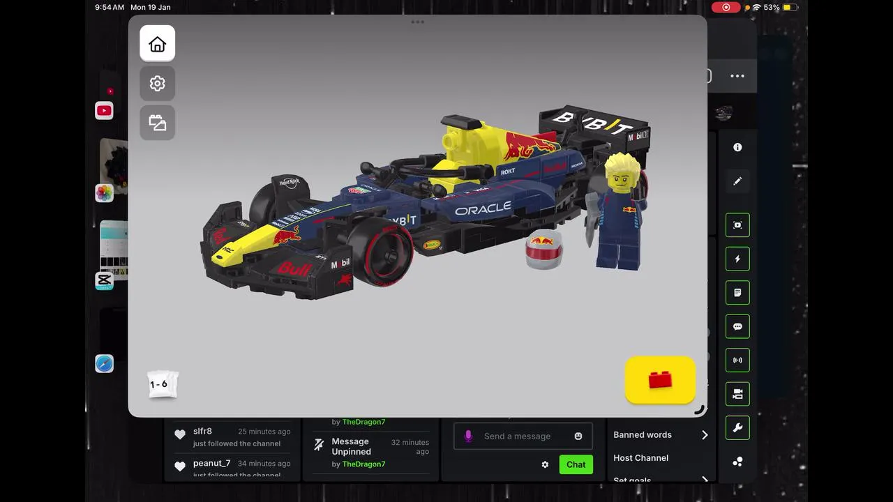The height and width of the screenshot is (502, 893).
Task: Open follower slfr8 in activity feed
Action: tap(202, 431)
